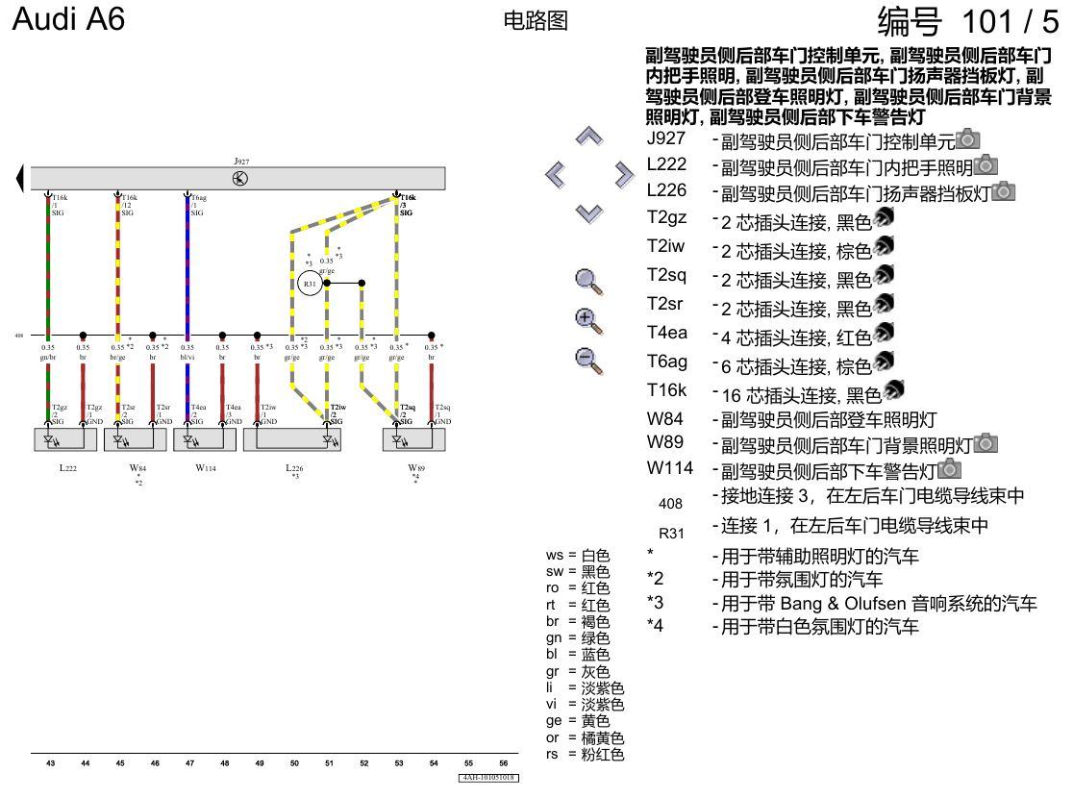The height and width of the screenshot is (798, 1073).
Task: Click the R31 connection circle in diagram
Action: [x=310, y=284]
